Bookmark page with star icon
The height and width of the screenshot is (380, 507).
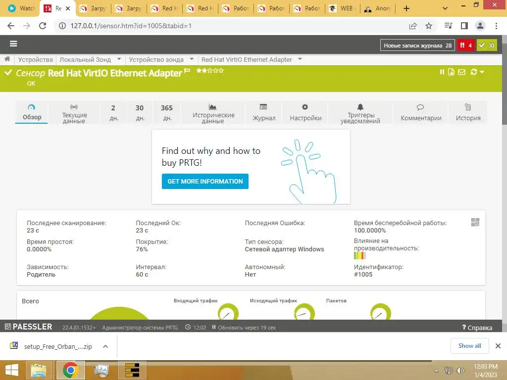pyautogui.click(x=429, y=26)
